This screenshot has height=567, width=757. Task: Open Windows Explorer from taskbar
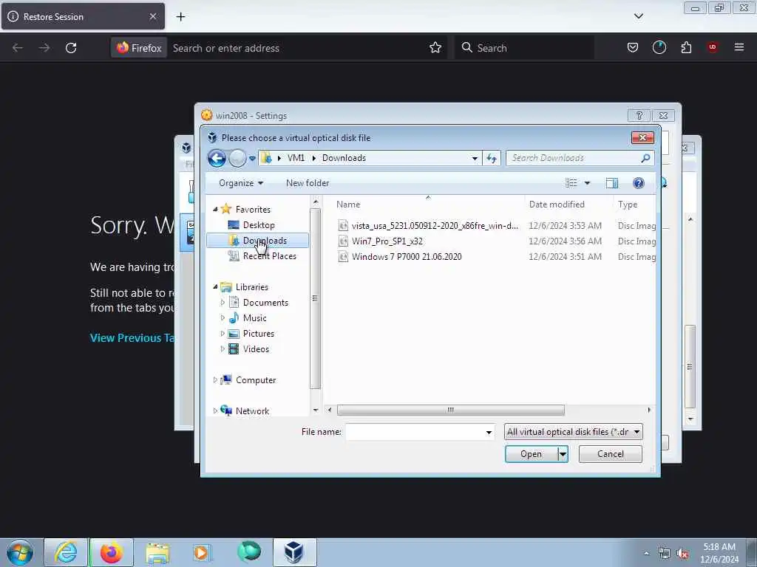click(157, 552)
